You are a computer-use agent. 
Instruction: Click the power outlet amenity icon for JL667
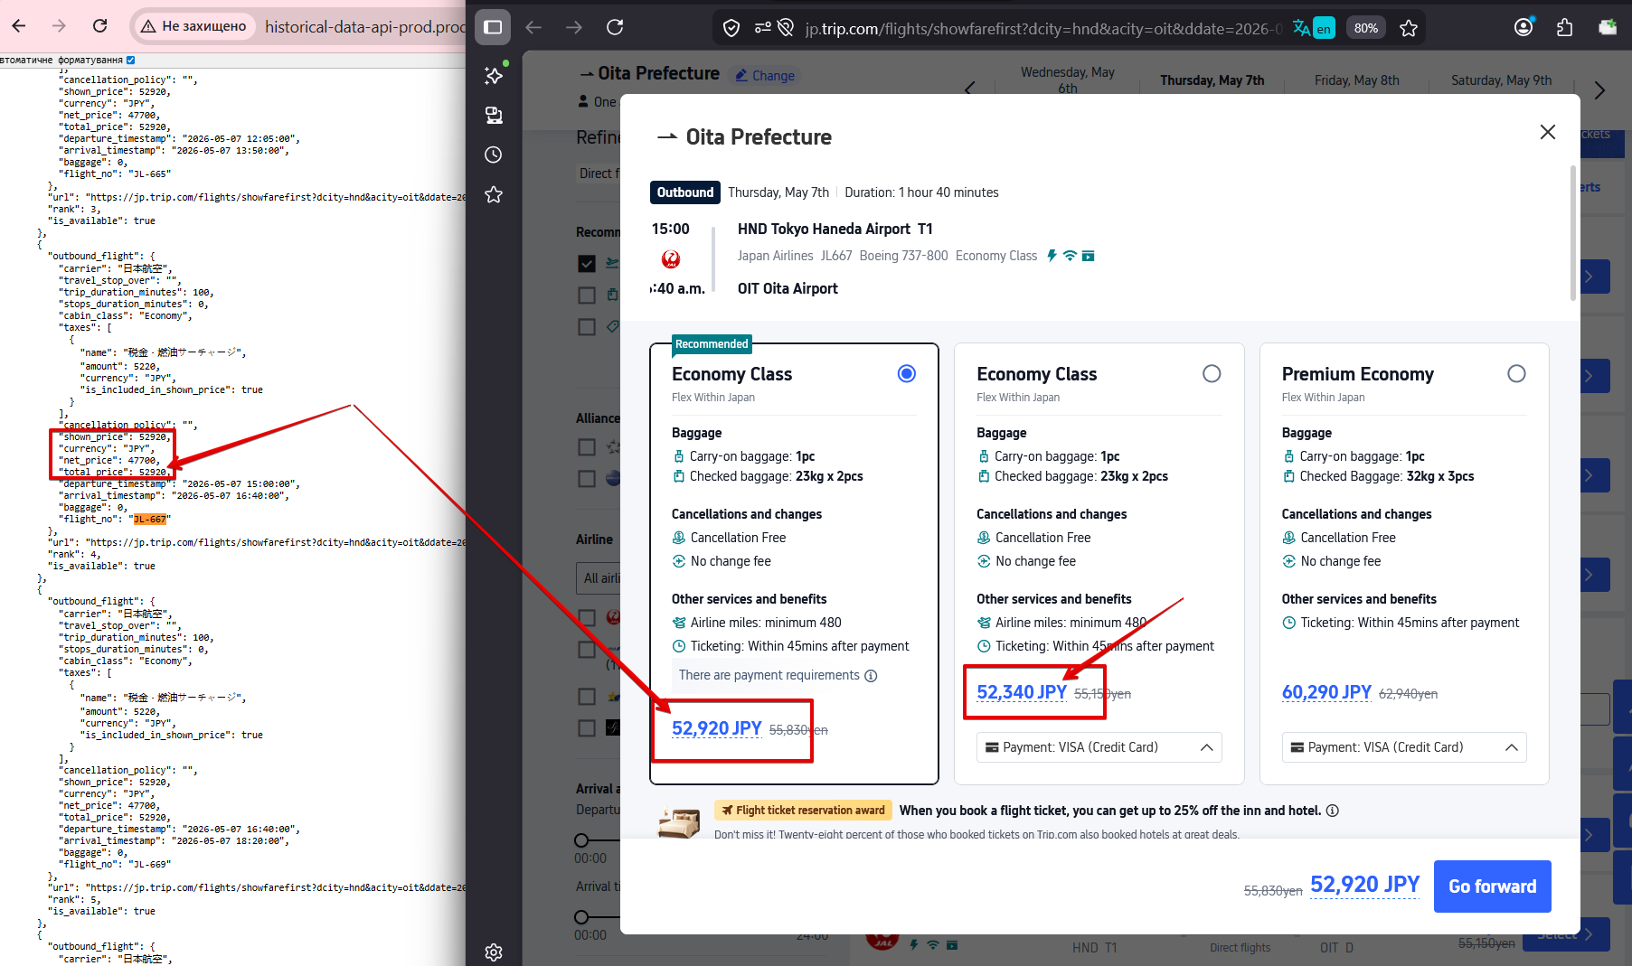[1052, 256]
